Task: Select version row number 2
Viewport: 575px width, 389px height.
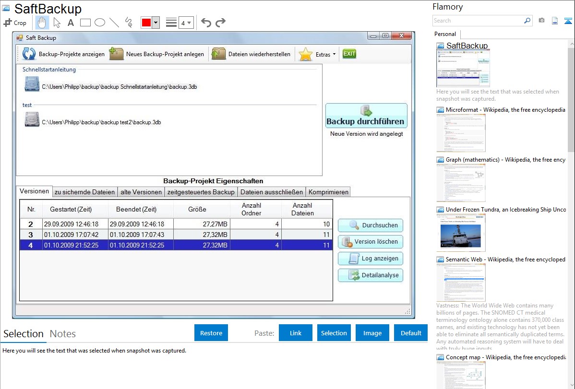Action: pyautogui.click(x=176, y=224)
